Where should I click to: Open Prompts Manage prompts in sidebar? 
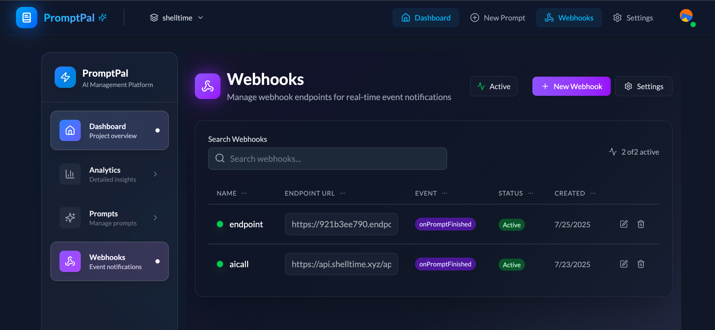109,218
